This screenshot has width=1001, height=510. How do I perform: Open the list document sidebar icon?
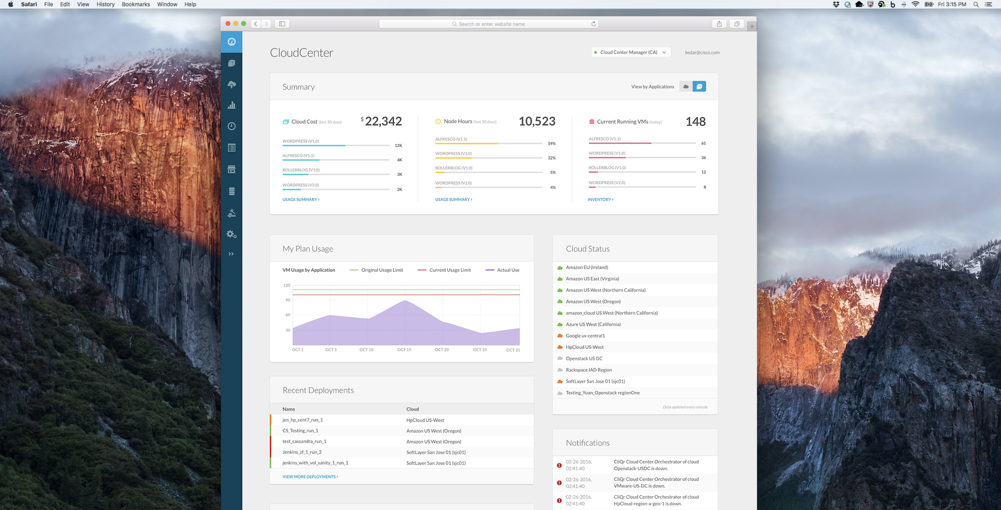coord(231,148)
